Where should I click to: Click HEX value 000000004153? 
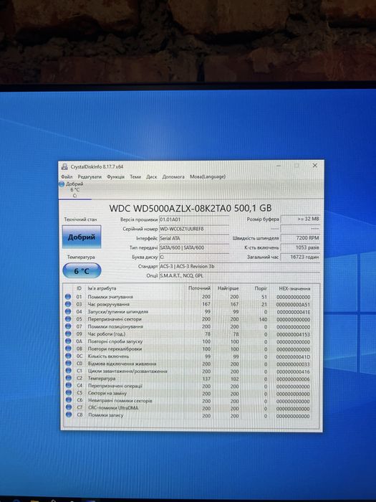293,334
